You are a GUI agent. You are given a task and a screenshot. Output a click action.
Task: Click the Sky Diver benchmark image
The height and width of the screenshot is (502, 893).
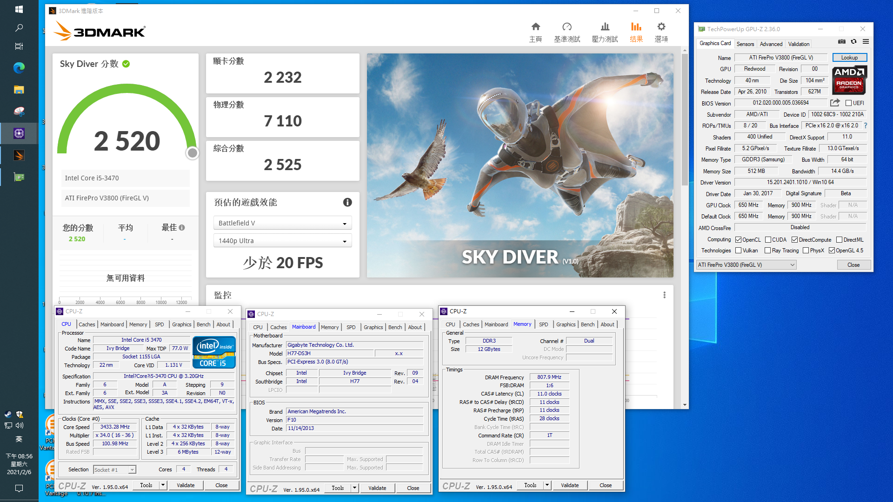[x=520, y=165]
